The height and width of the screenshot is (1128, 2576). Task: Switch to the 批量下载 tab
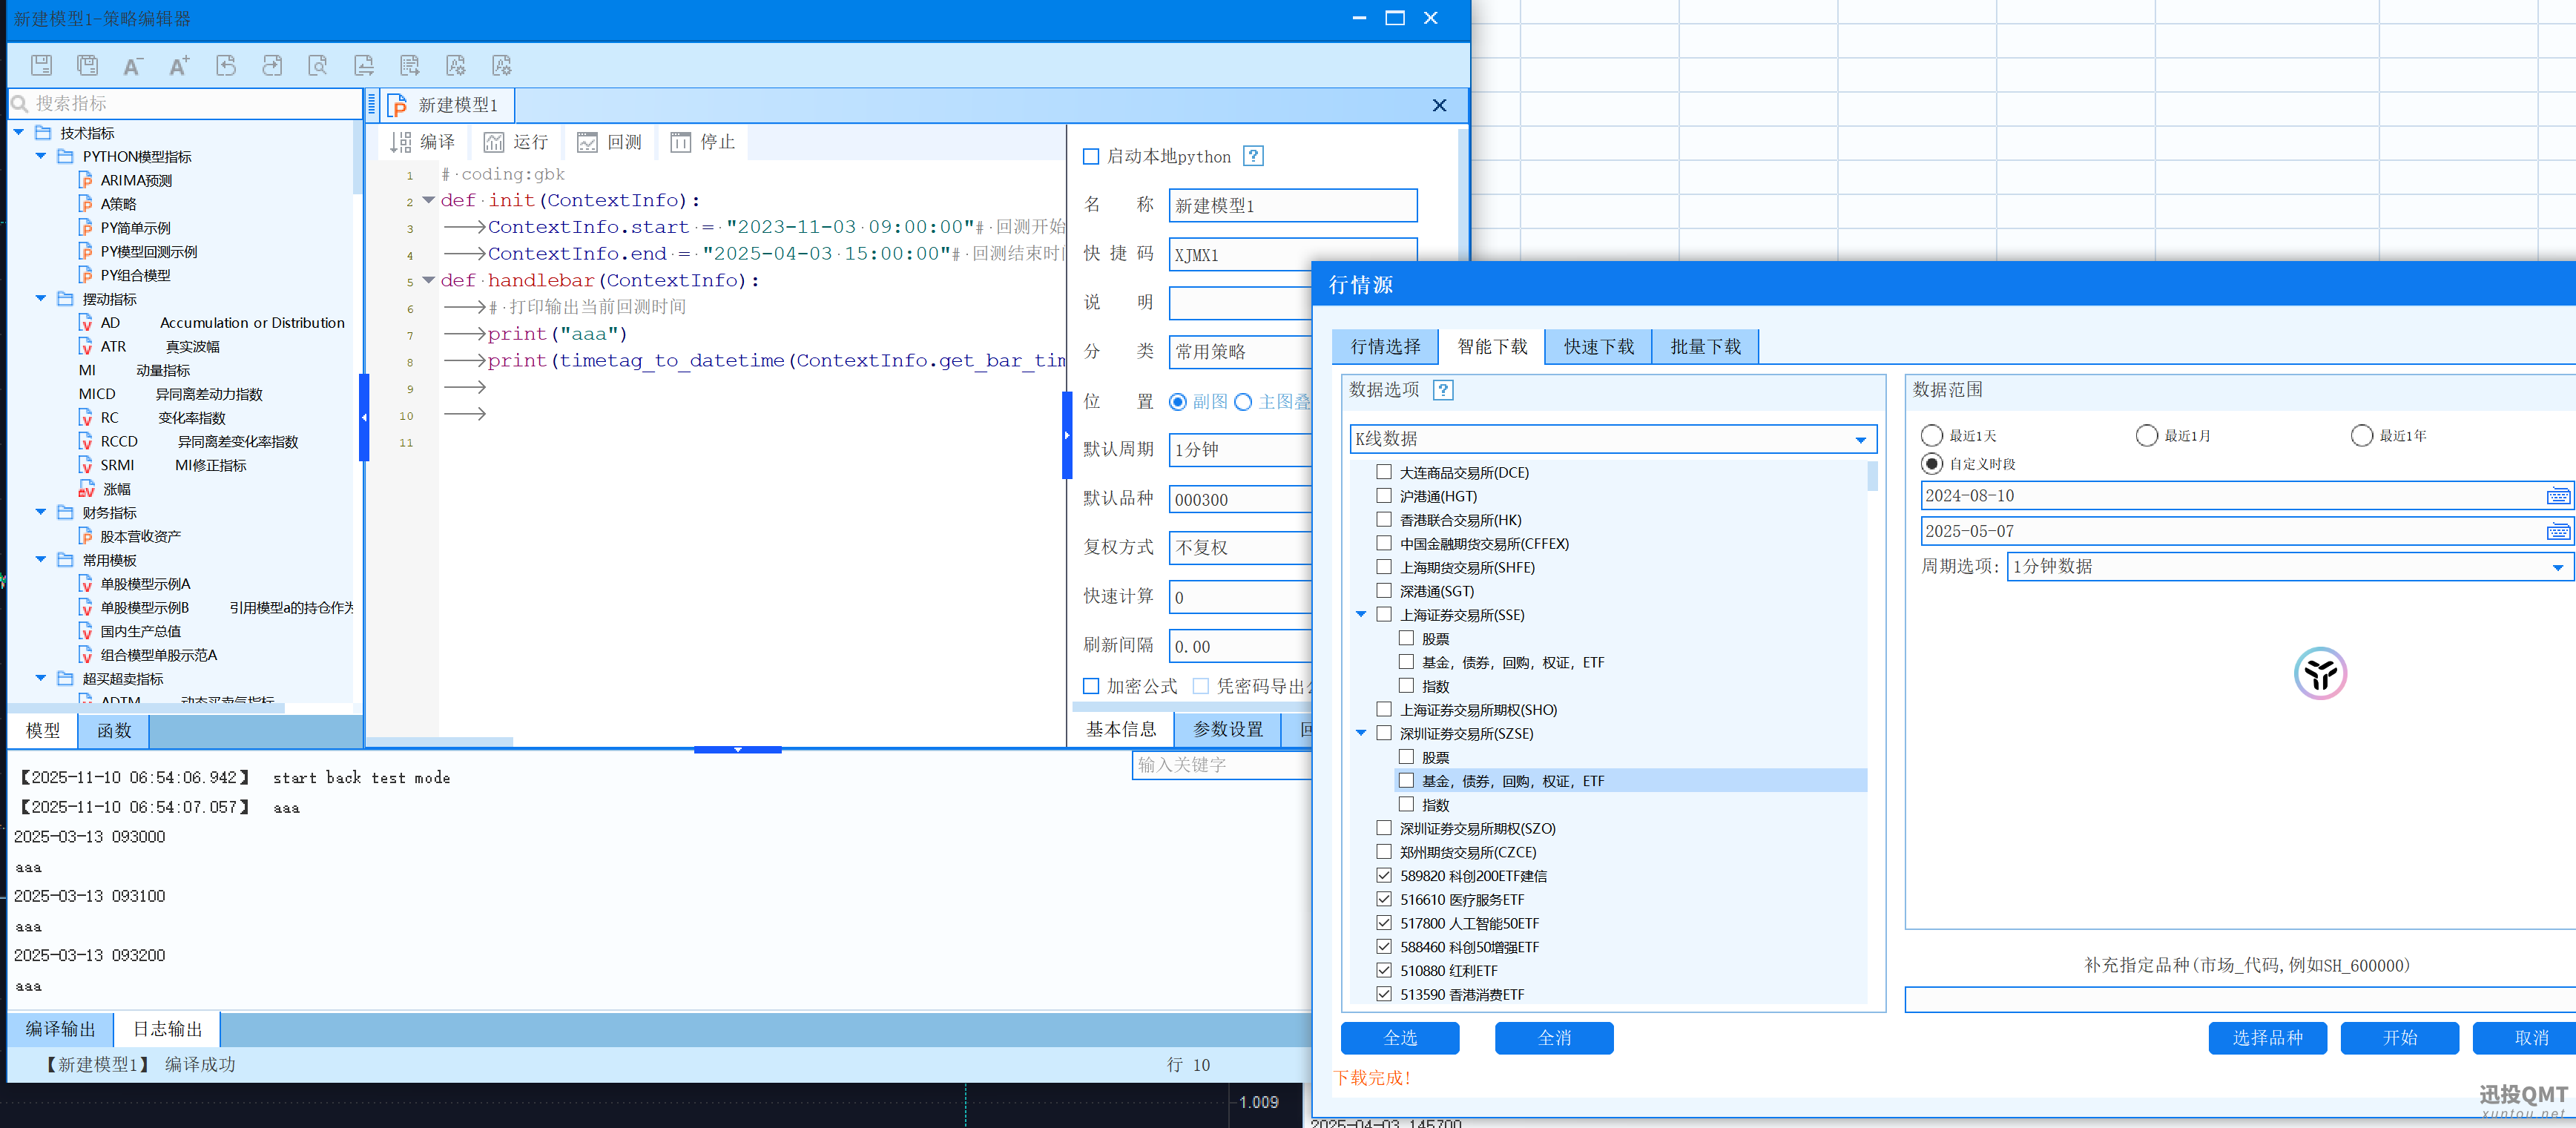click(1705, 347)
